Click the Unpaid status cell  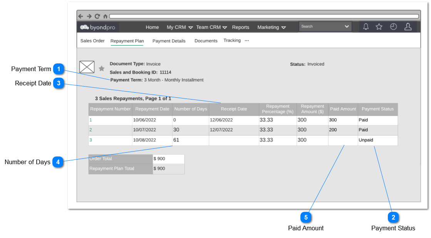click(x=378, y=140)
